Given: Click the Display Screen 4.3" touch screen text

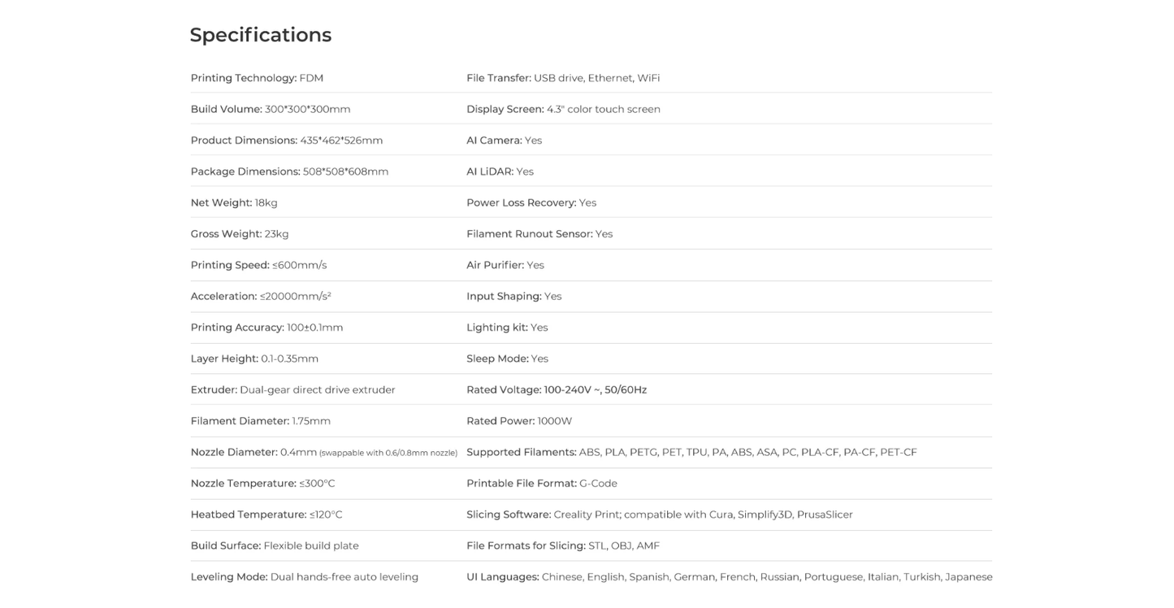Looking at the screenshot, I should click(563, 109).
